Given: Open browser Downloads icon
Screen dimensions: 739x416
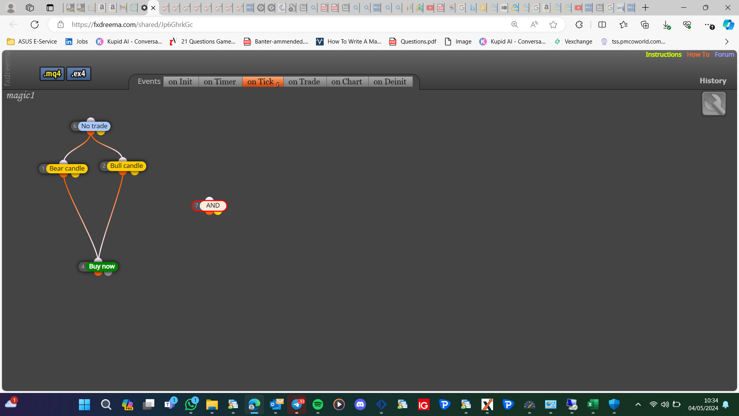Looking at the screenshot, I should tap(666, 25).
